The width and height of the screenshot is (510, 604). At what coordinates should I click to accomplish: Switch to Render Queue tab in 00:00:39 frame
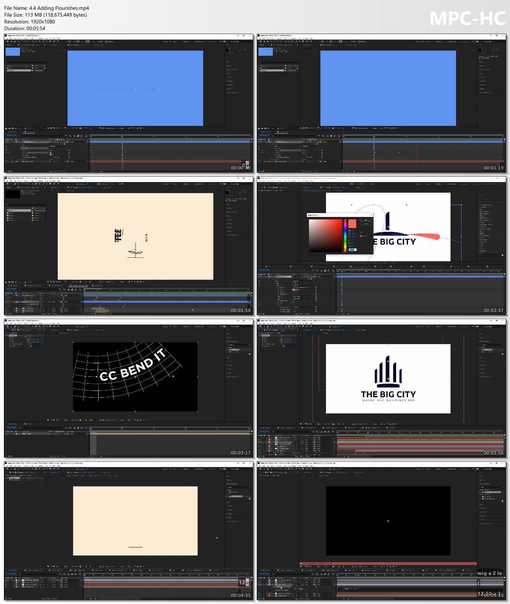pyautogui.click(x=11, y=132)
